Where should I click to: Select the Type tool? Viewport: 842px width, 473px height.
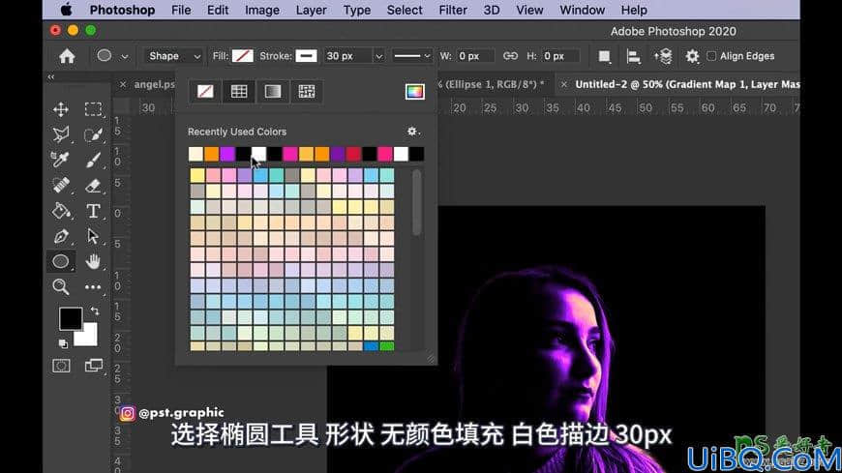[x=93, y=211]
